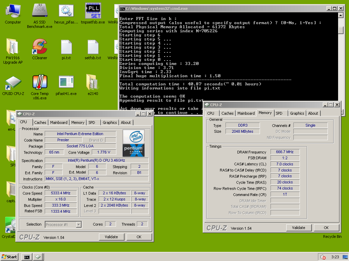Click Rated FSB 1333.4 MHz value

61,211
